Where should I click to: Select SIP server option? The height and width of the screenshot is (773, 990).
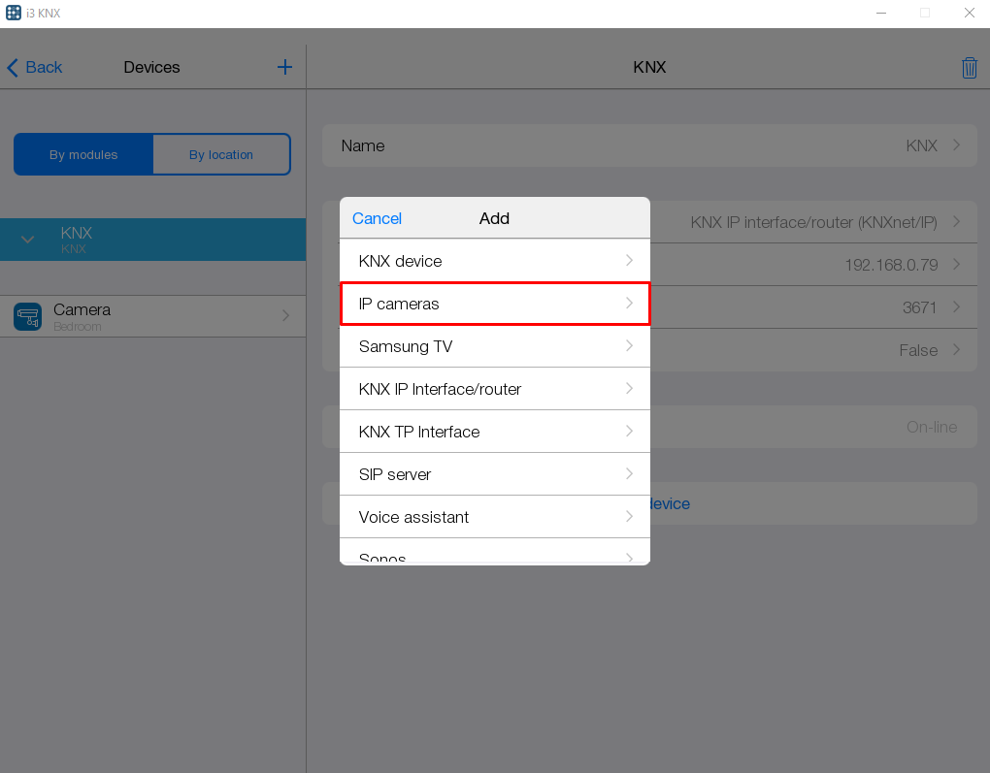[494, 474]
